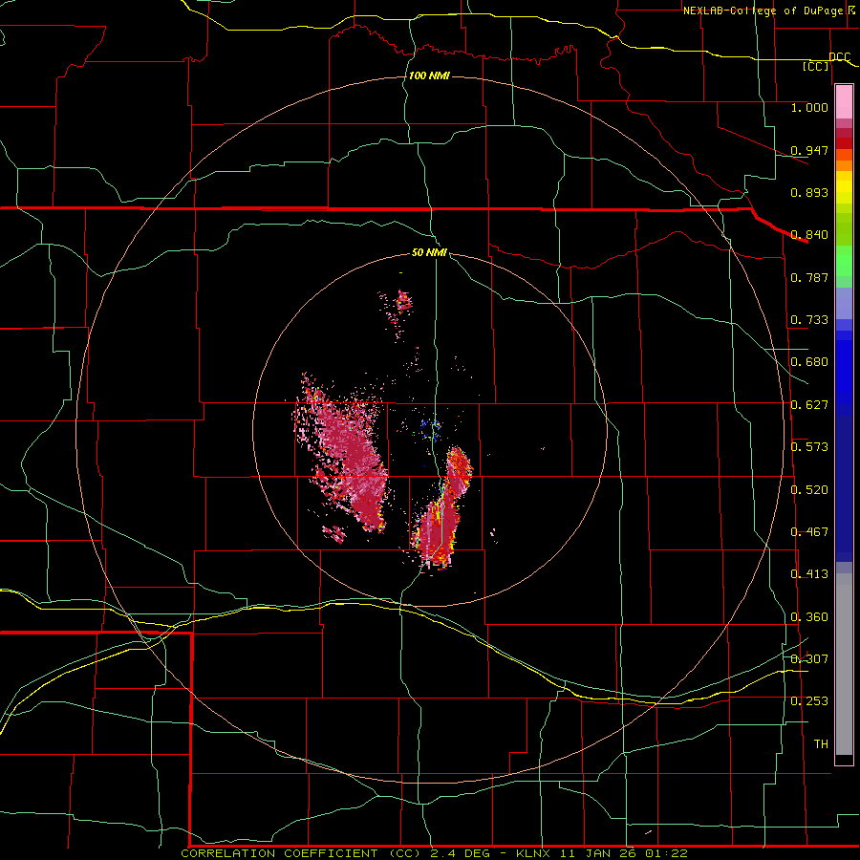Click the small blue echo cluster at radar center
The height and width of the screenshot is (860, 860).
click(x=431, y=429)
